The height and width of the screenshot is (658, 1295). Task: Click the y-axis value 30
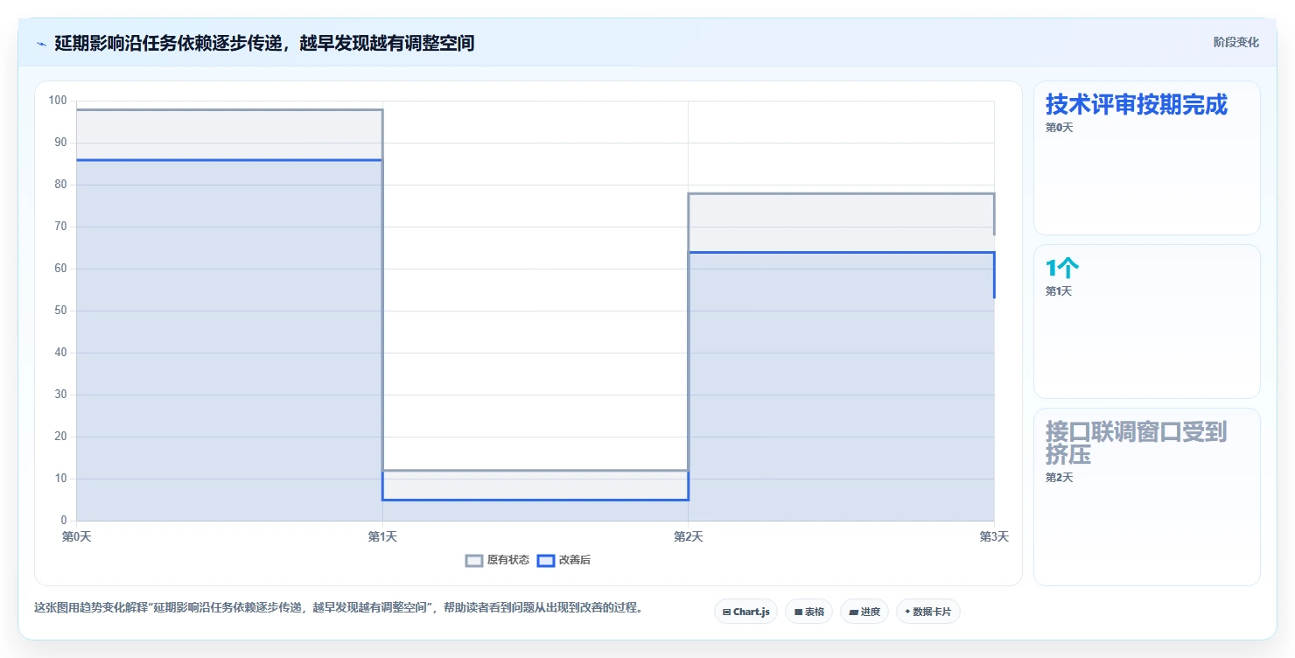(60, 395)
